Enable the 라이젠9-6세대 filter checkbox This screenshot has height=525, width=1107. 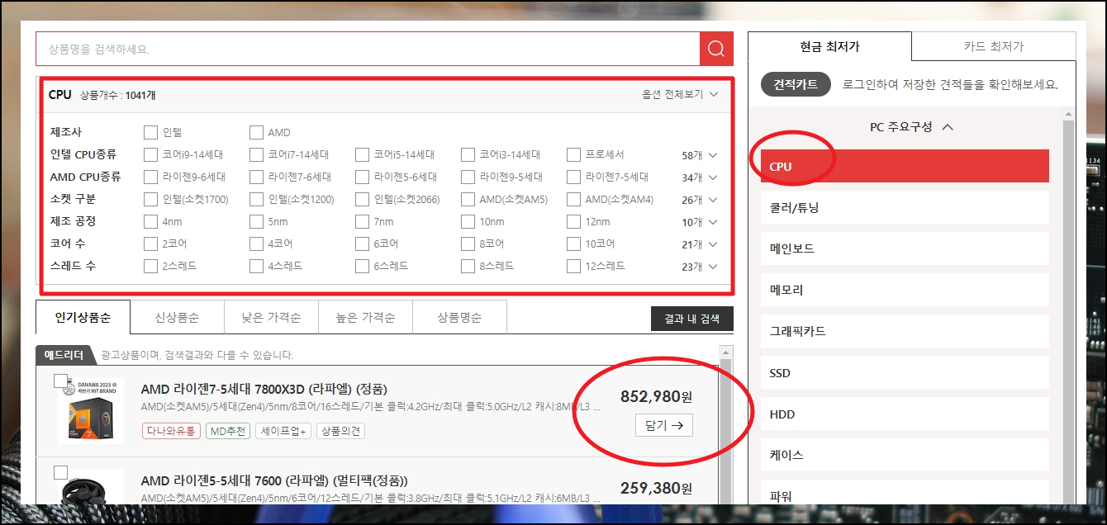(x=150, y=177)
